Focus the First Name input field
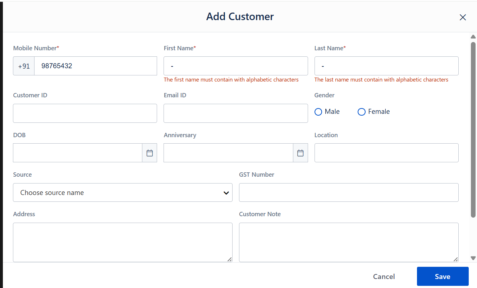 236,66
